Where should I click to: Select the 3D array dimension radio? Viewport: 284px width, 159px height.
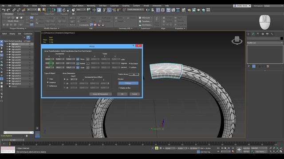(x=64, y=87)
